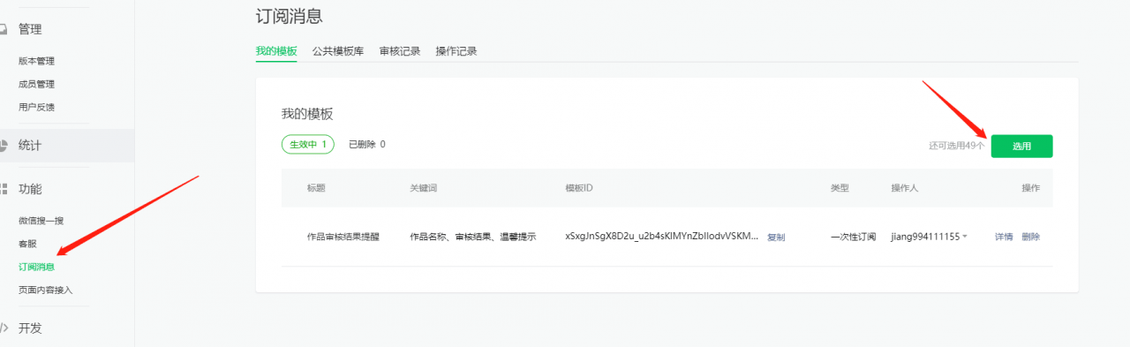Expand the jiang994111155 operator dropdown arrow
Viewport: 1130px width, 347px height.
point(965,237)
